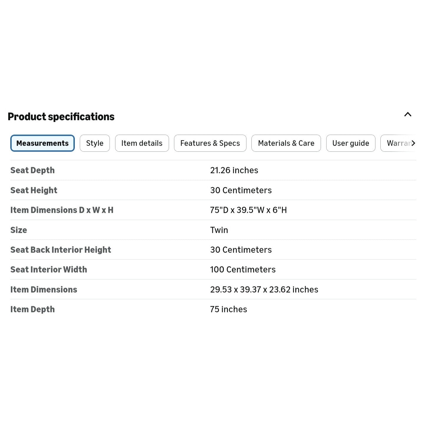Click the right arrow to show more tabs
The width and height of the screenshot is (424, 424).
pos(413,143)
